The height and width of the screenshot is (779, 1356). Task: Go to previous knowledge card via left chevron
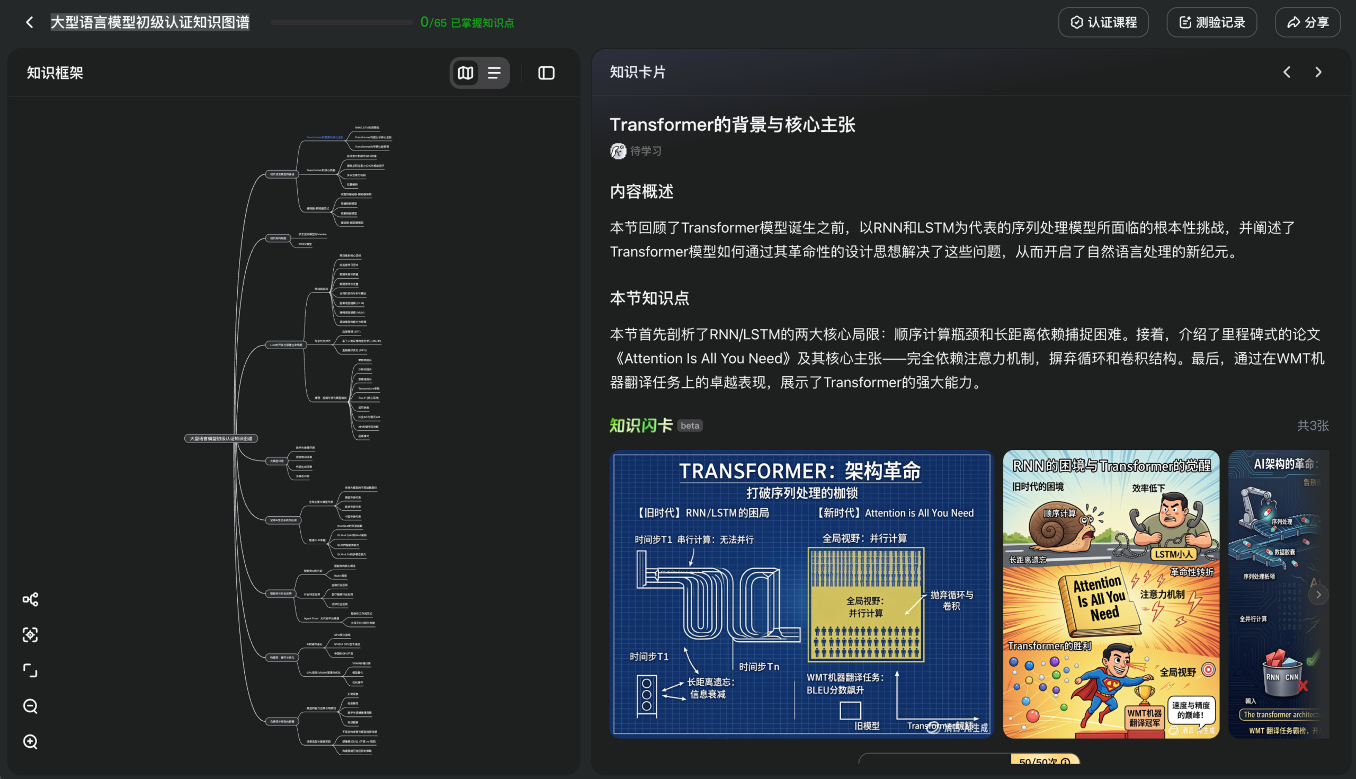[x=1287, y=72]
